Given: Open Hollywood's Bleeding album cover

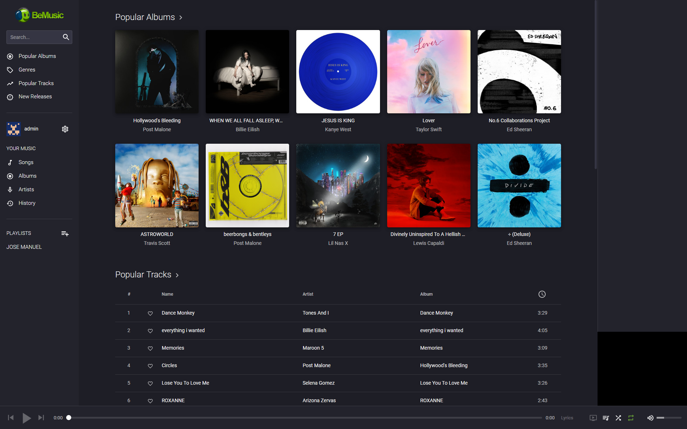Looking at the screenshot, I should coord(157,71).
